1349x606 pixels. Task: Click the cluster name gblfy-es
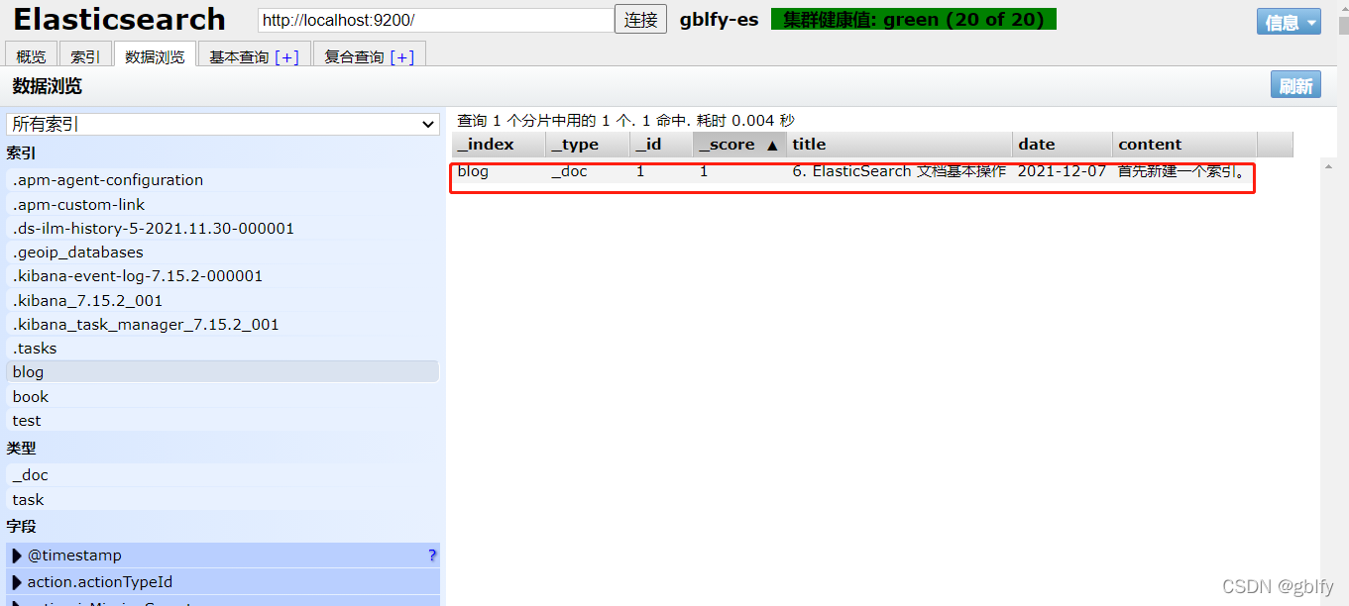tap(719, 20)
